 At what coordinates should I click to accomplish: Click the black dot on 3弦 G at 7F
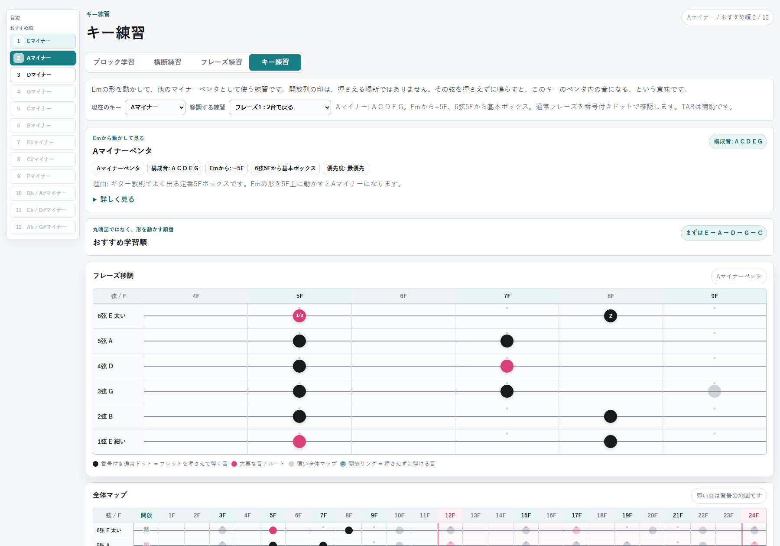(507, 391)
